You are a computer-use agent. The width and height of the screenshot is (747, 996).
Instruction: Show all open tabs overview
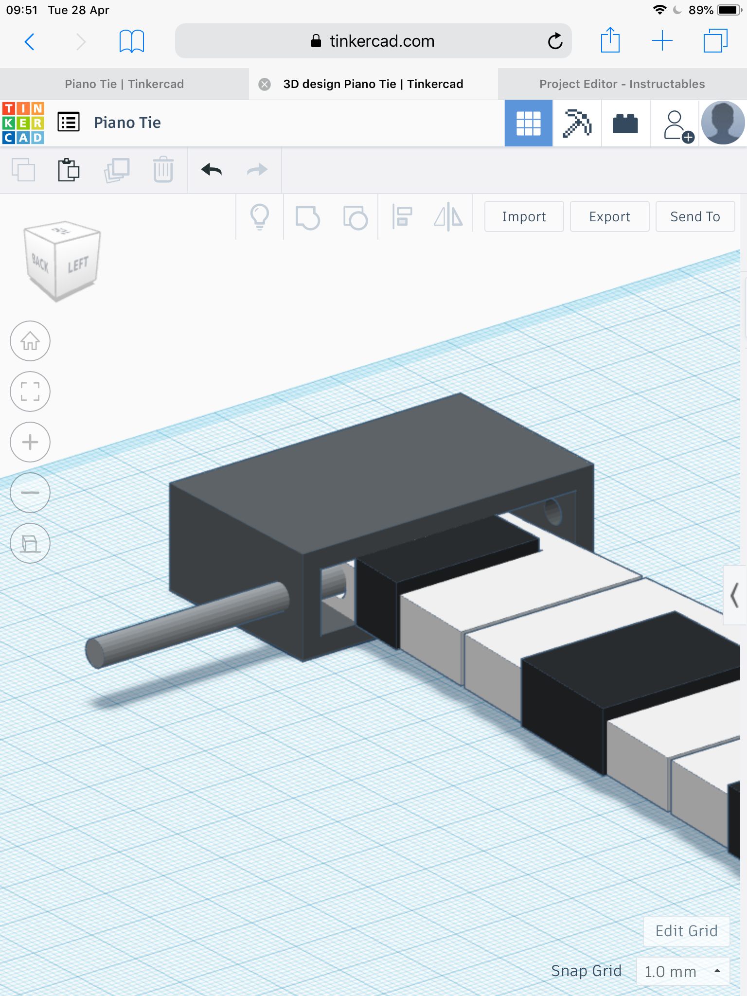coord(715,41)
